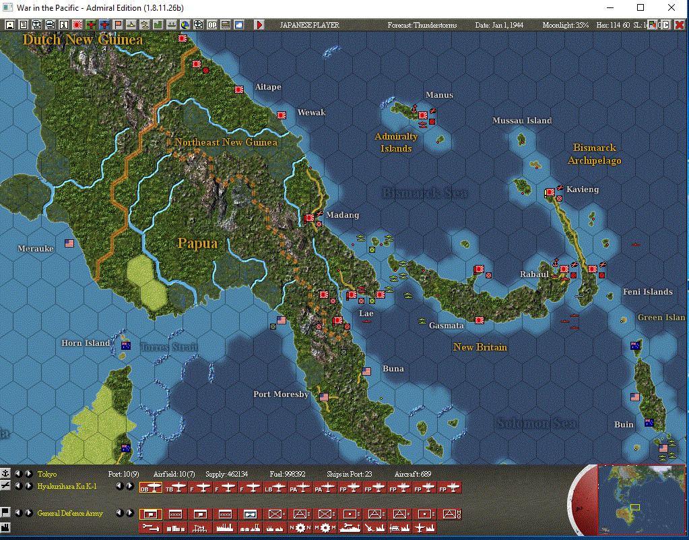The width and height of the screenshot is (689, 540).
Task: Click left arrow before the DB aircraft button
Action: [119, 486]
